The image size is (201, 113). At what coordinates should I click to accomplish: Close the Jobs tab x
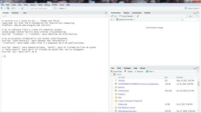tap(28, 13)
